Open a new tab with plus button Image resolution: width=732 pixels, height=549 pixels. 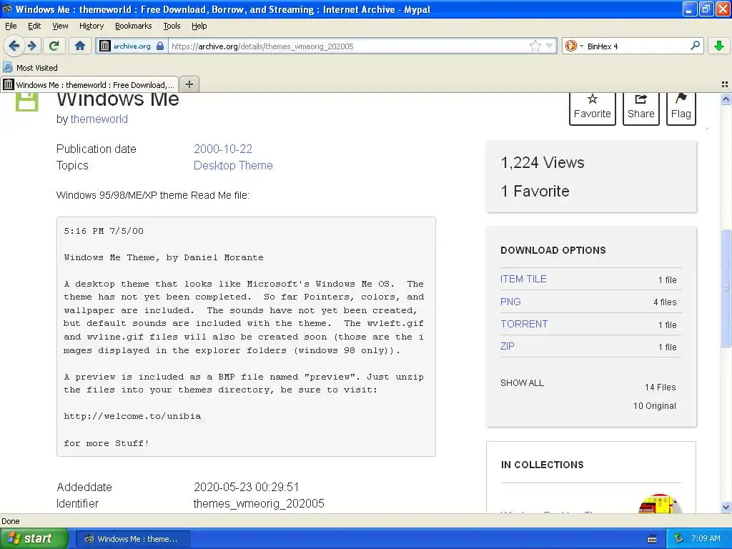tap(189, 84)
